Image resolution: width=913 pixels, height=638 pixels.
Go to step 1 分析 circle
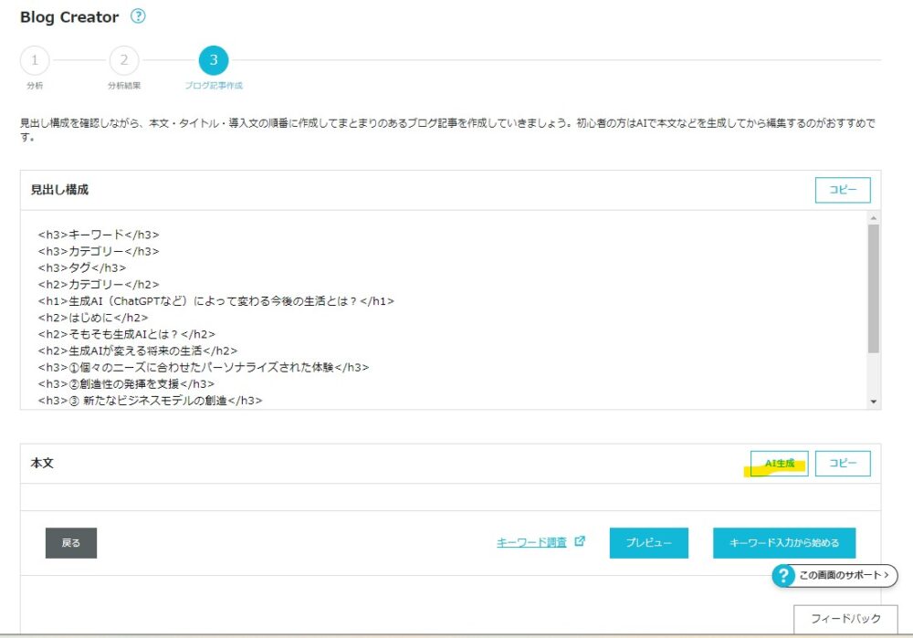point(34,61)
